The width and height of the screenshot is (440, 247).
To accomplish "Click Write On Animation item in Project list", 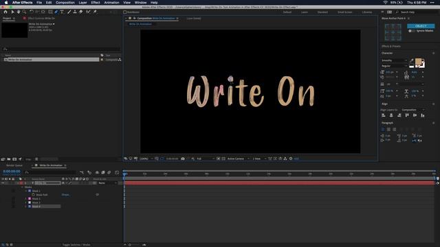I will [51, 60].
